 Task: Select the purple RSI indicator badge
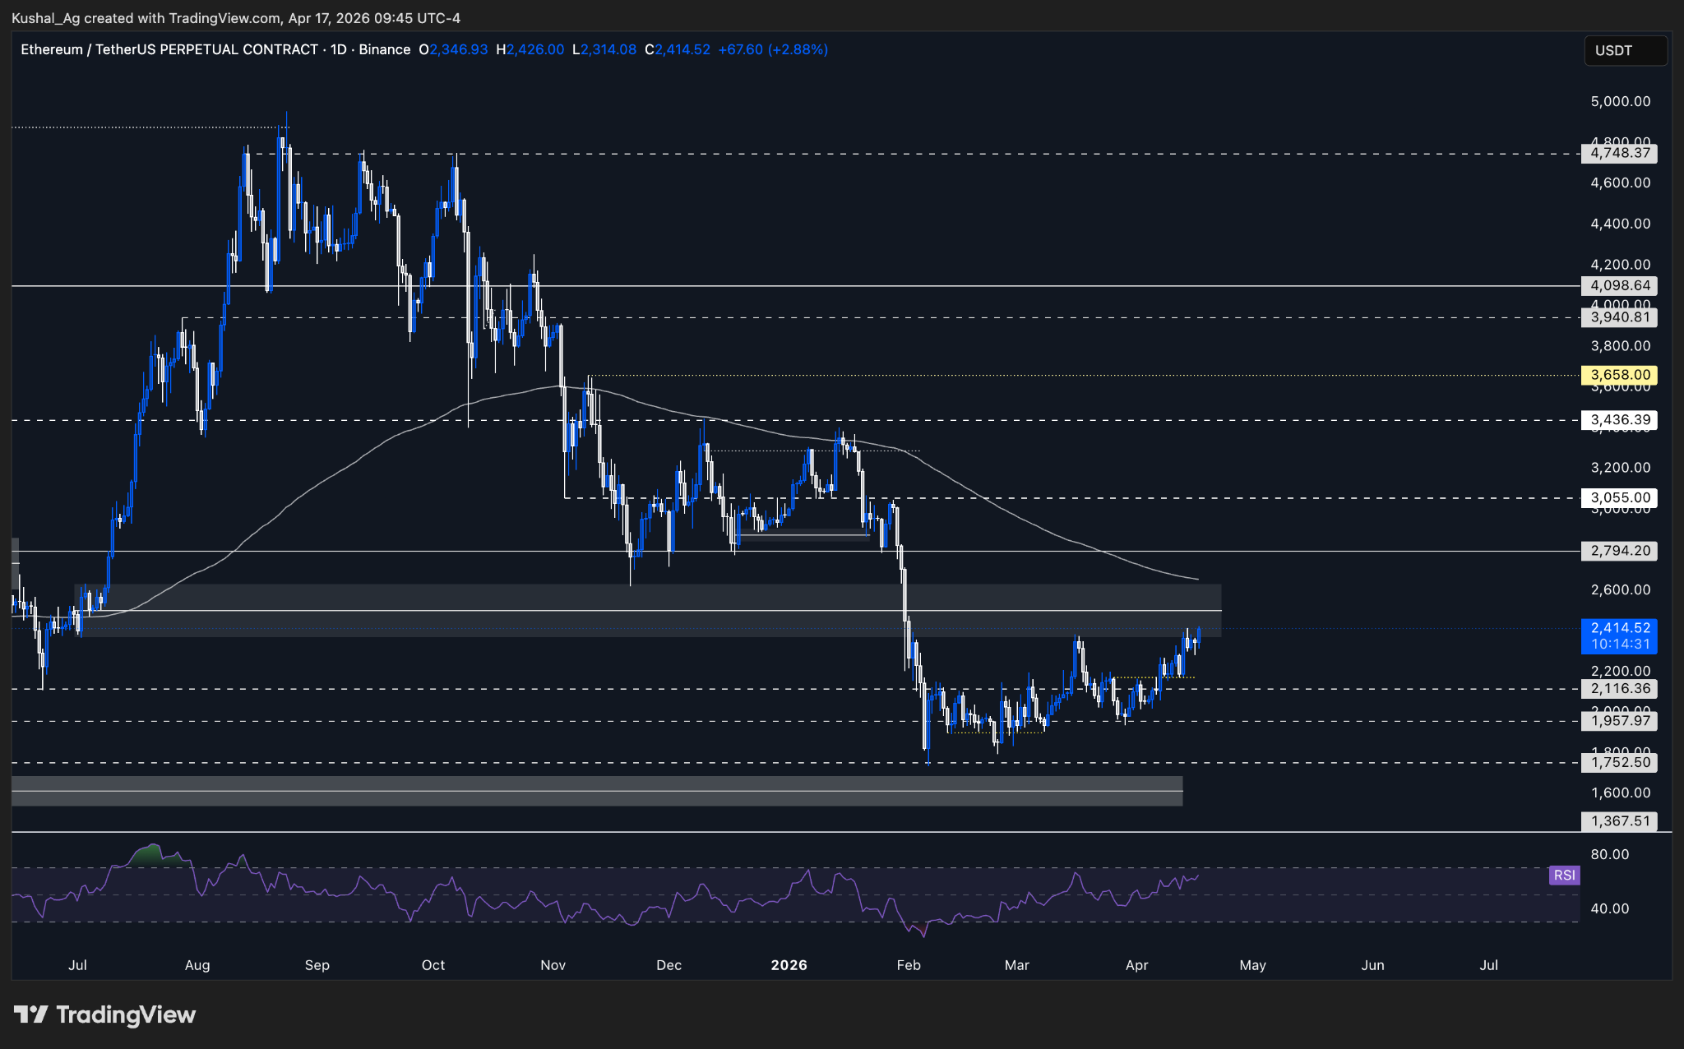coord(1565,875)
